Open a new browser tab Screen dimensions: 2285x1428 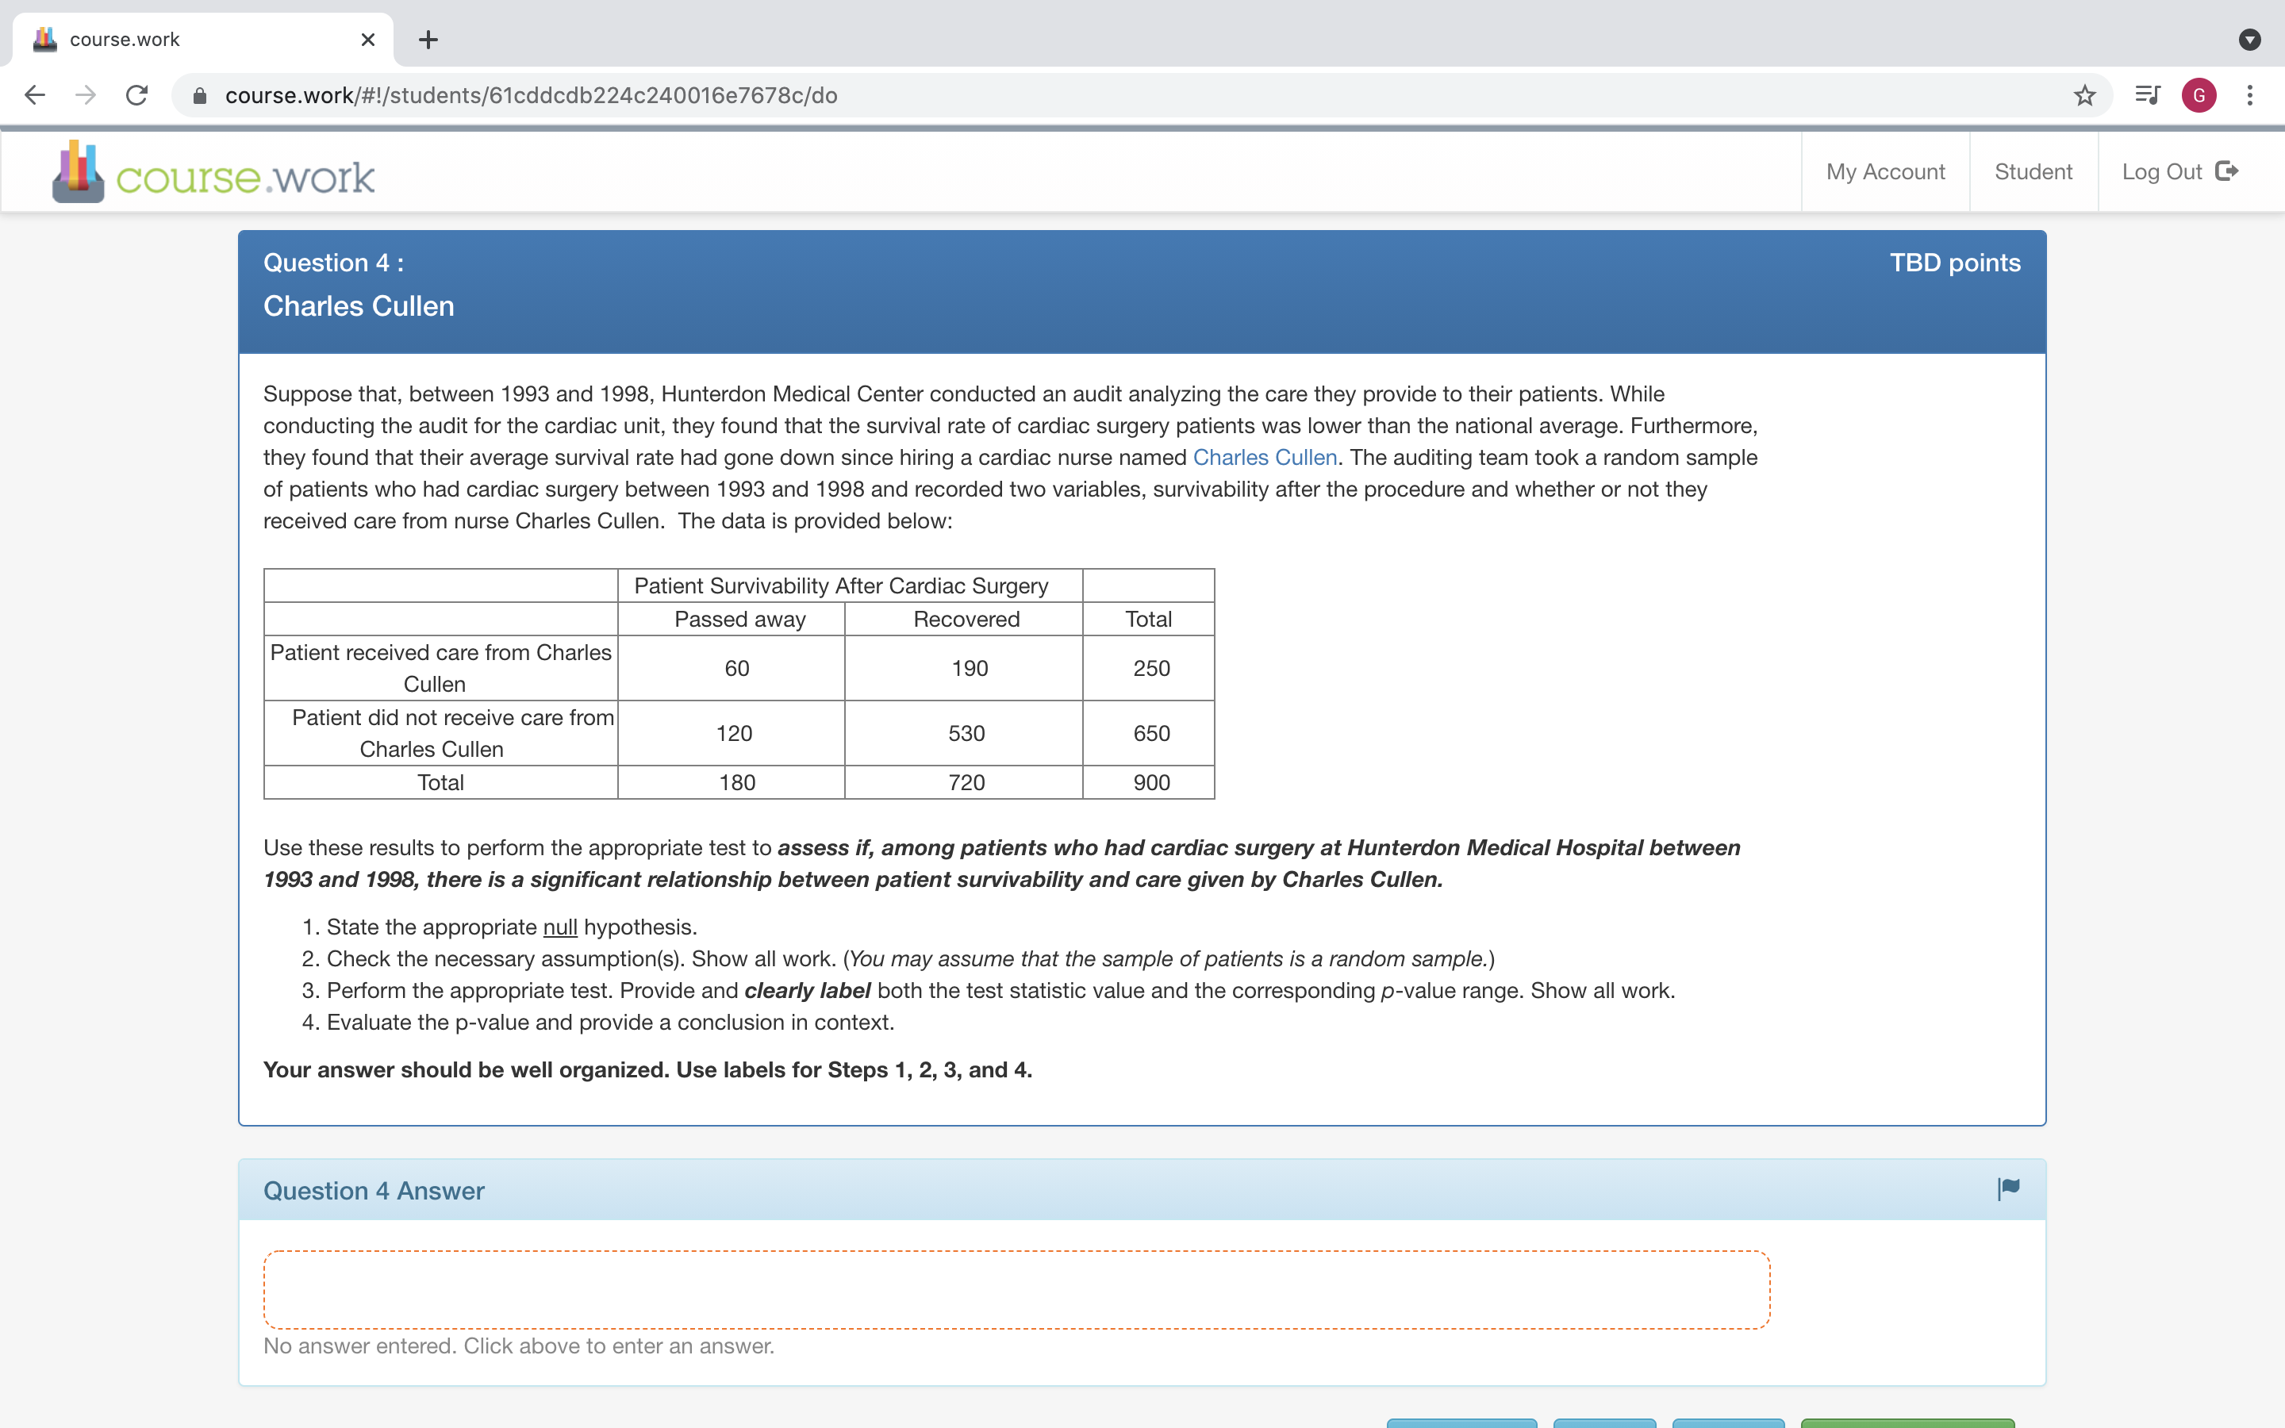pos(428,40)
